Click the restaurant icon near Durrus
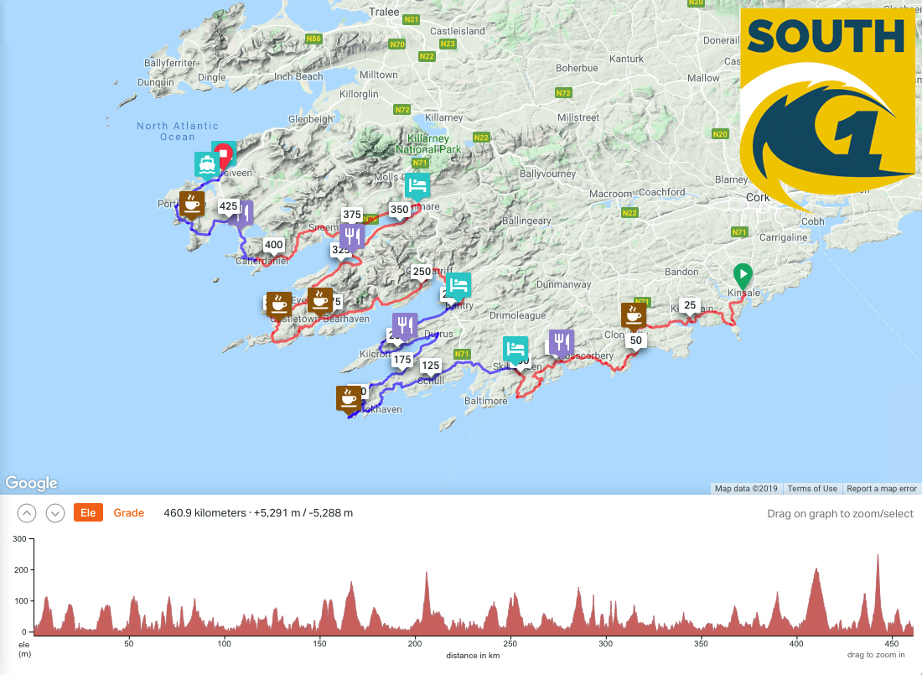The height and width of the screenshot is (675, 922). coord(404,325)
